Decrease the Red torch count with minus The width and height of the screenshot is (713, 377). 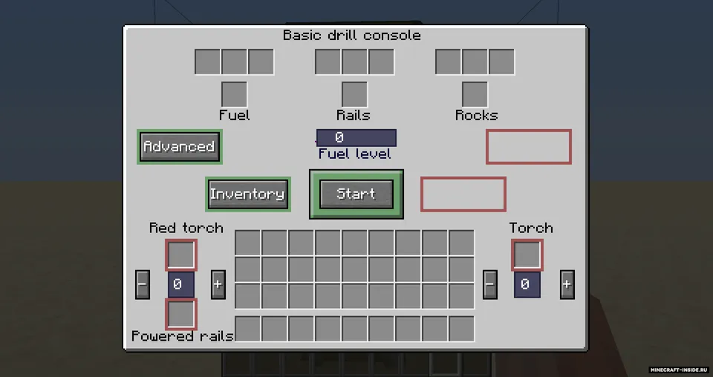(143, 284)
